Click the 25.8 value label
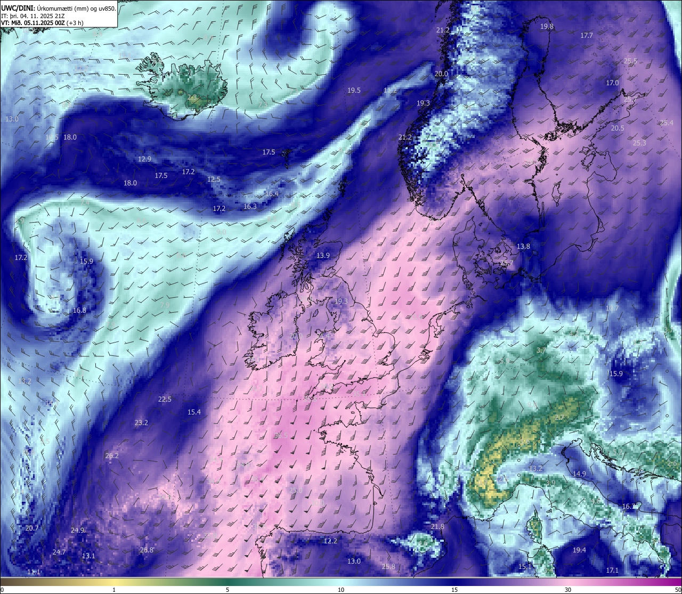This screenshot has height=594, width=682. click(x=389, y=566)
